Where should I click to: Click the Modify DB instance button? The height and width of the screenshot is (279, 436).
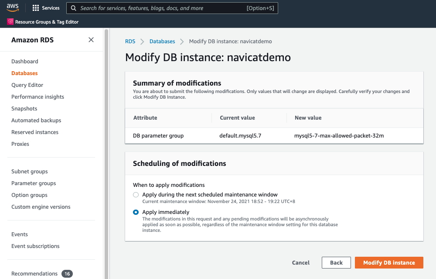[x=389, y=262]
